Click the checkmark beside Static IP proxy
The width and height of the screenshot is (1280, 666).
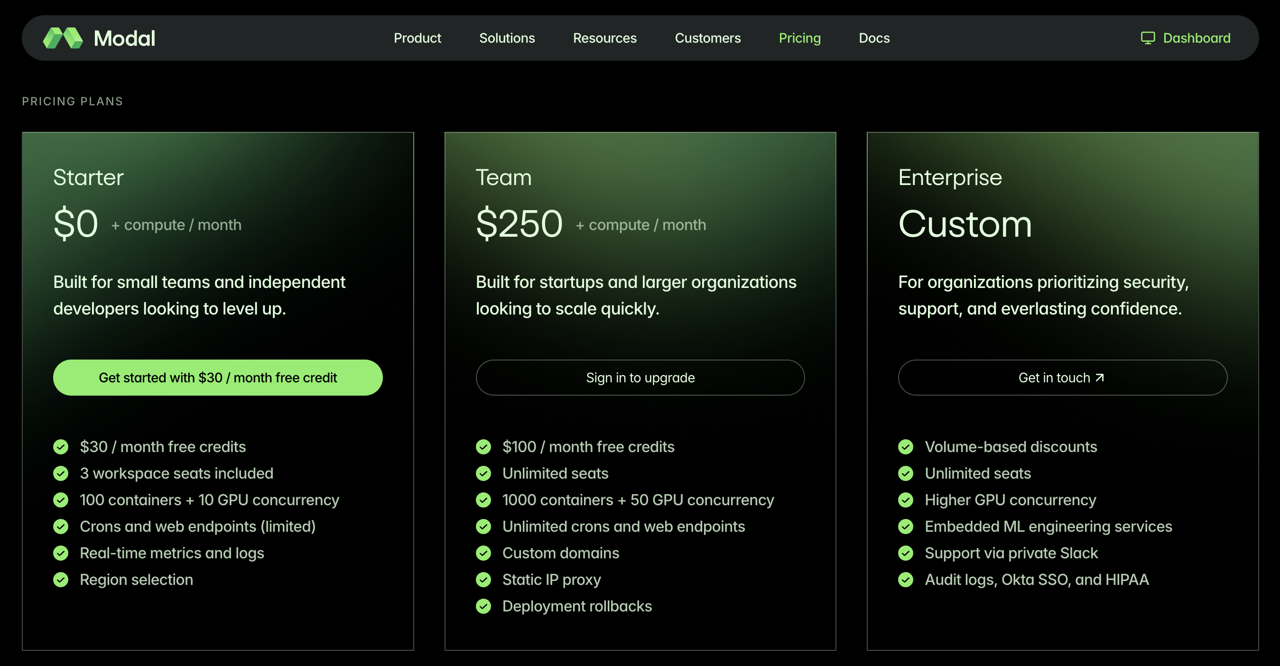(483, 580)
